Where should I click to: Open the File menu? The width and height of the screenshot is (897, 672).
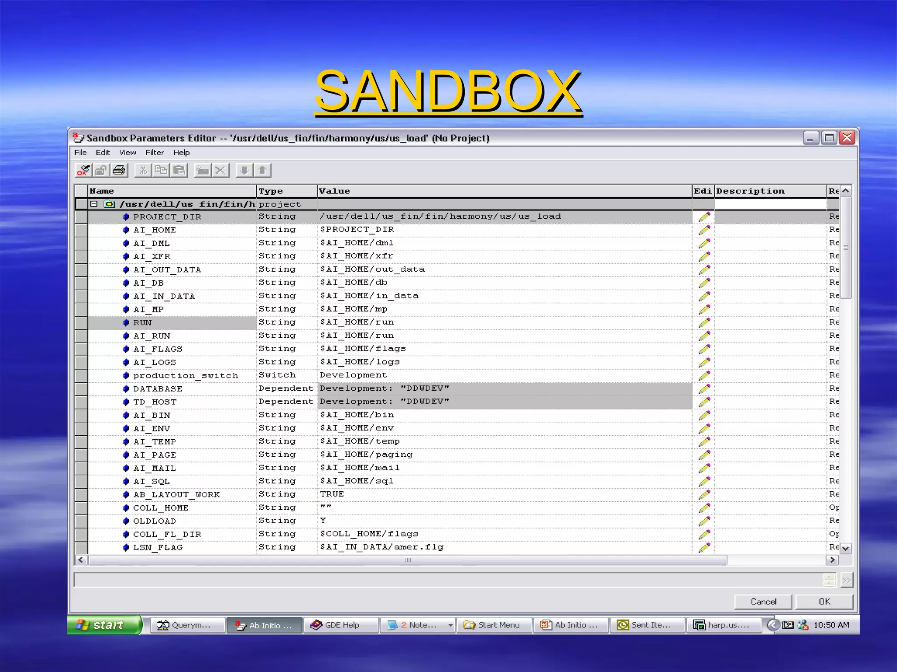click(x=81, y=153)
